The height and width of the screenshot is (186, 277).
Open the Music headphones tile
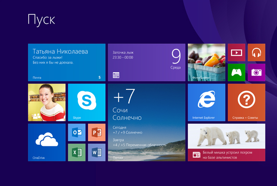[256, 52]
